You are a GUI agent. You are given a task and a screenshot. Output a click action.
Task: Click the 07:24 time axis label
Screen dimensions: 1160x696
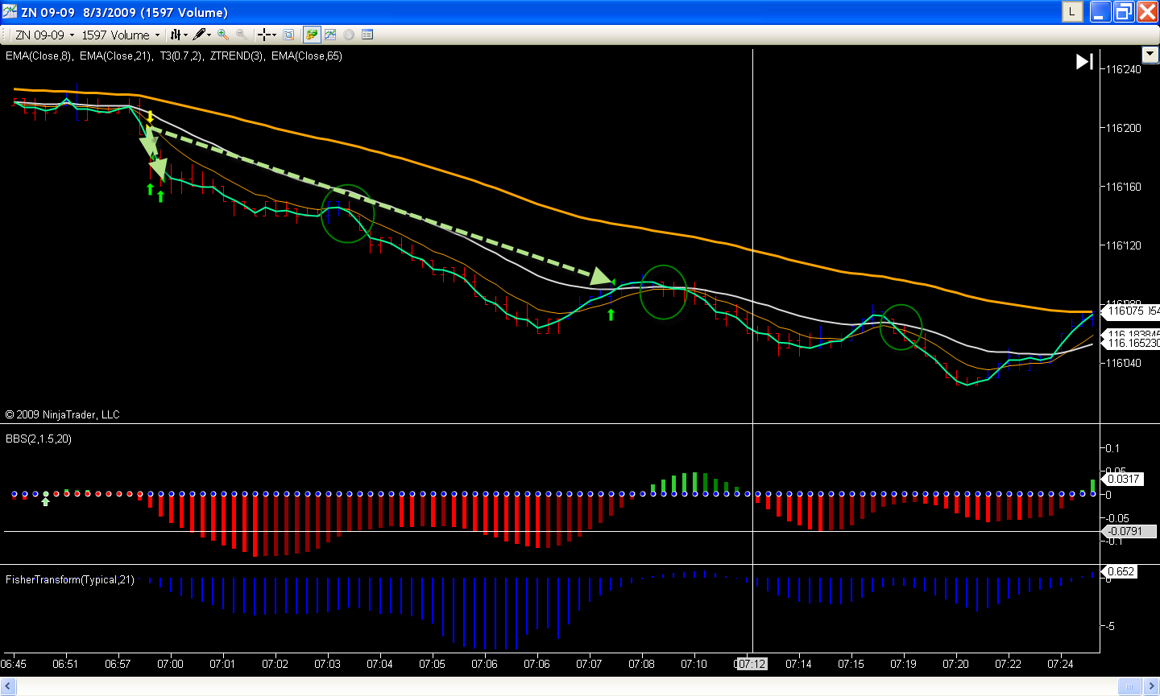pos(1060,664)
